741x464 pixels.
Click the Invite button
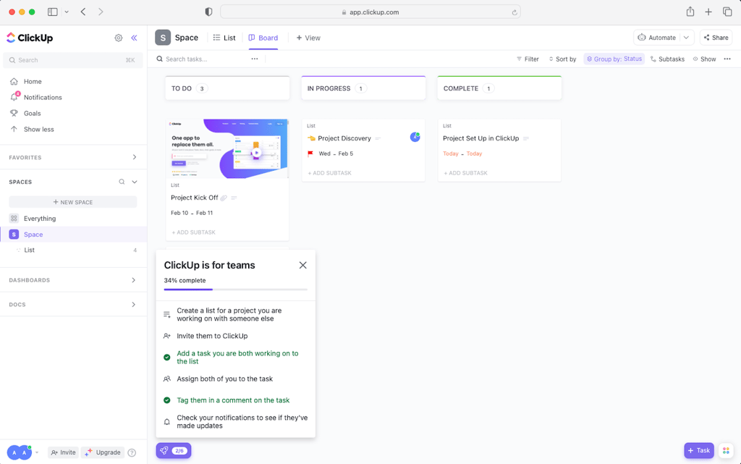tap(64, 452)
